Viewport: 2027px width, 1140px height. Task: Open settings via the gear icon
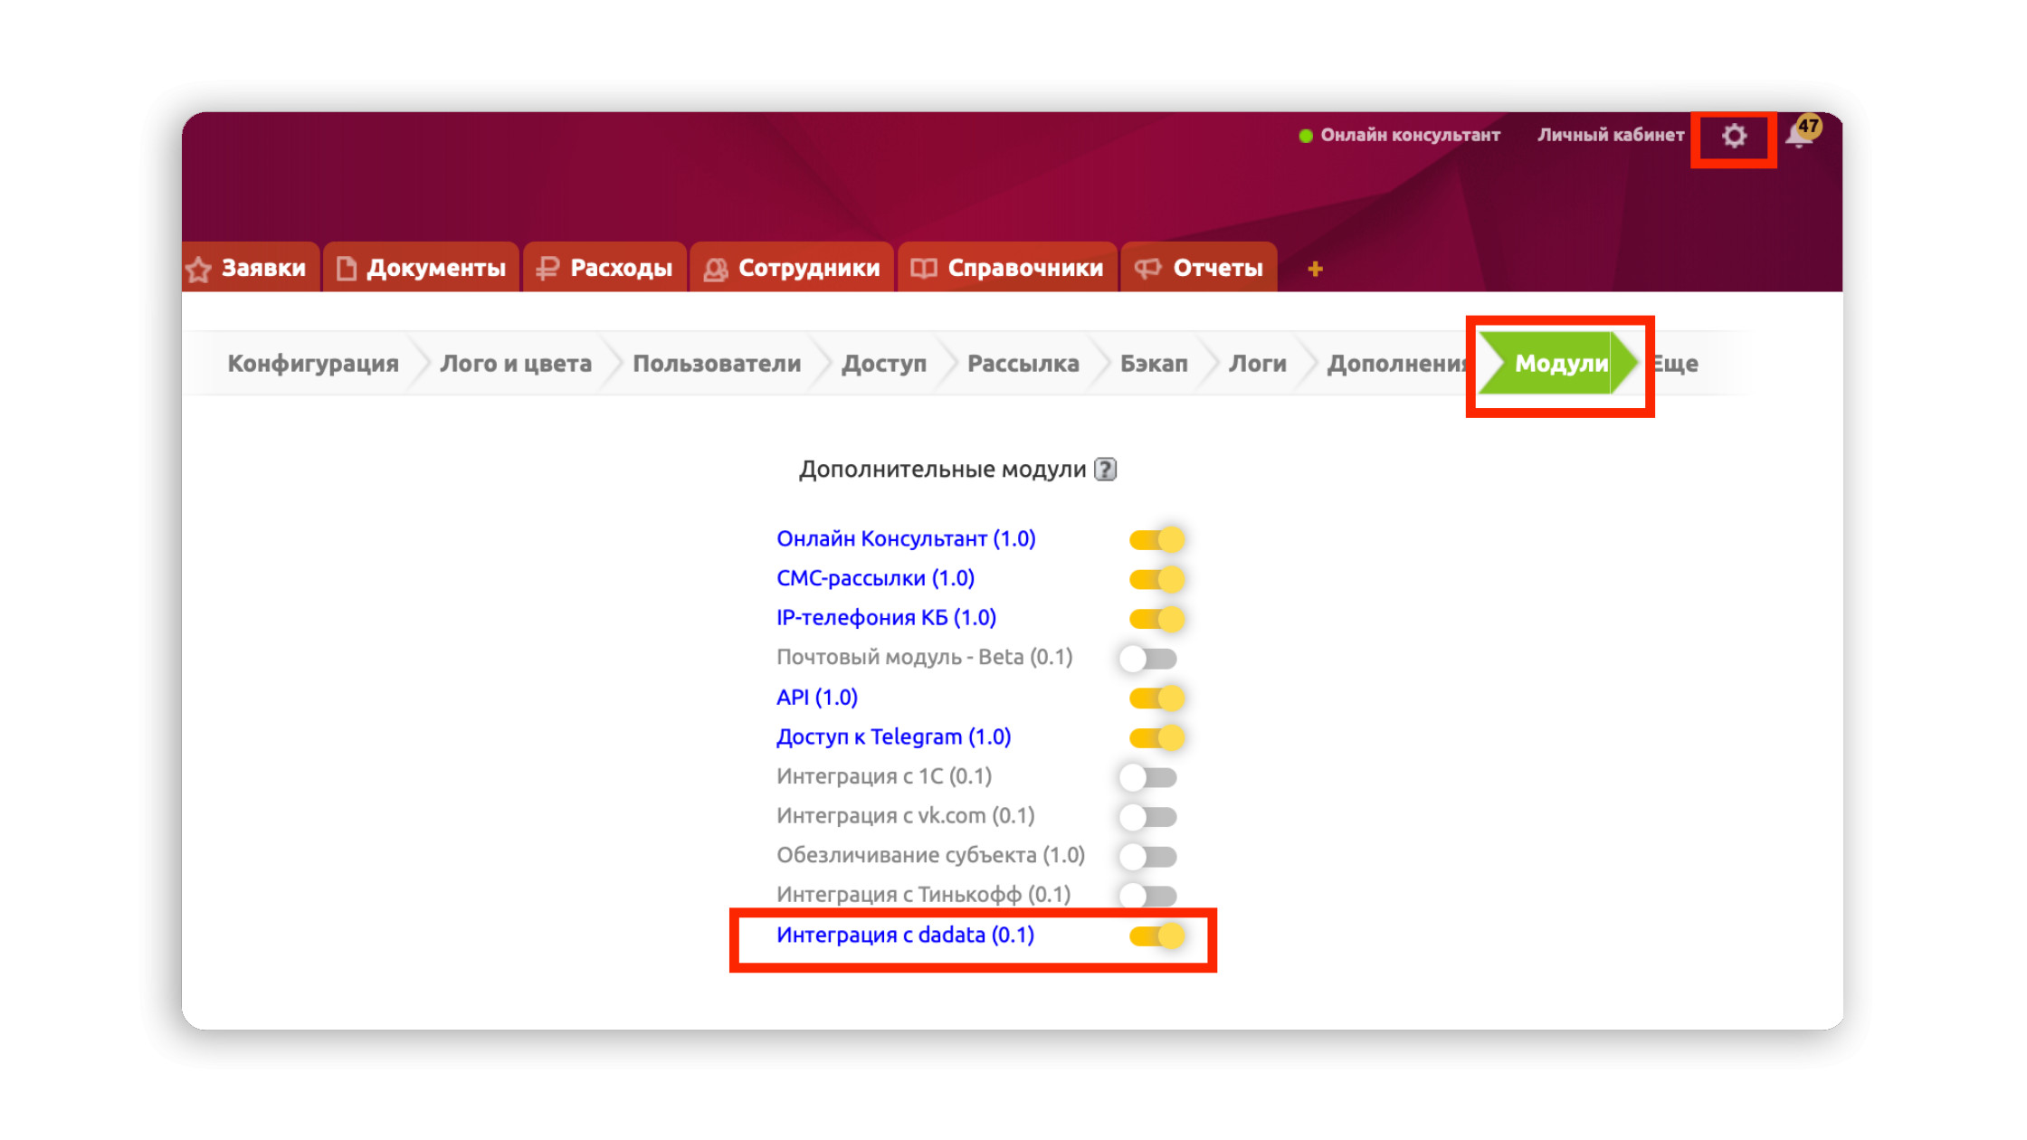pos(1733,137)
